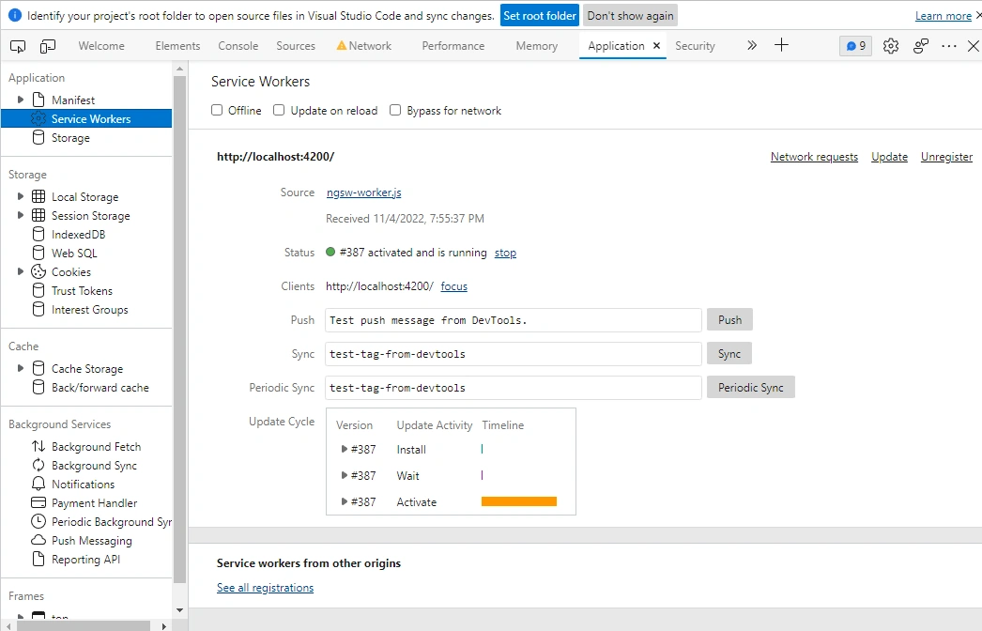Click the Background Sync circular icon
The image size is (982, 631).
point(38,465)
